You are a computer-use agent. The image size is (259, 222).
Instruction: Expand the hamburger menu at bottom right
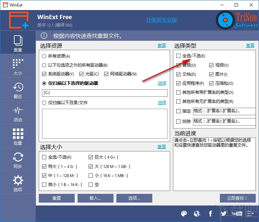[250, 214]
